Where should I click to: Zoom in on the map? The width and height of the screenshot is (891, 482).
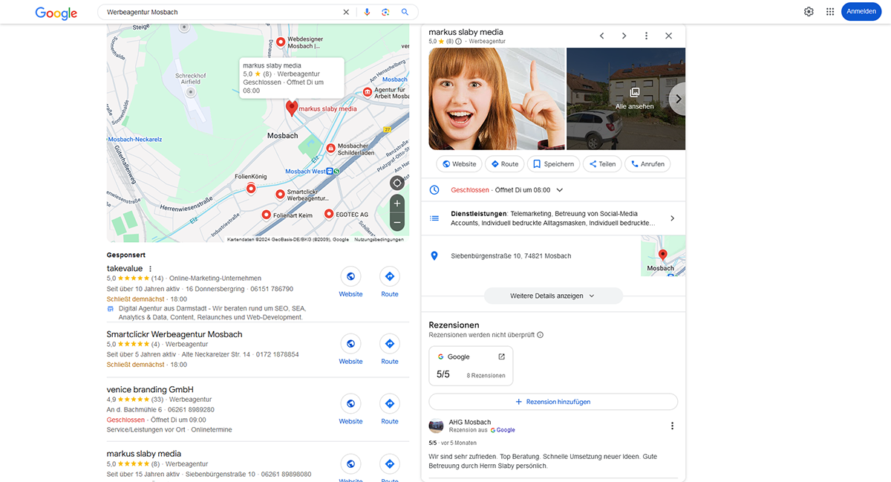[397, 203]
